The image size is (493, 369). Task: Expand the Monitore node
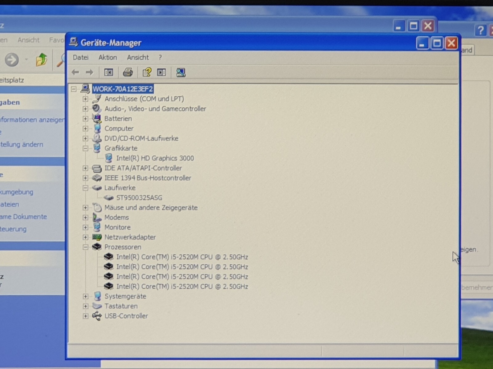85,227
